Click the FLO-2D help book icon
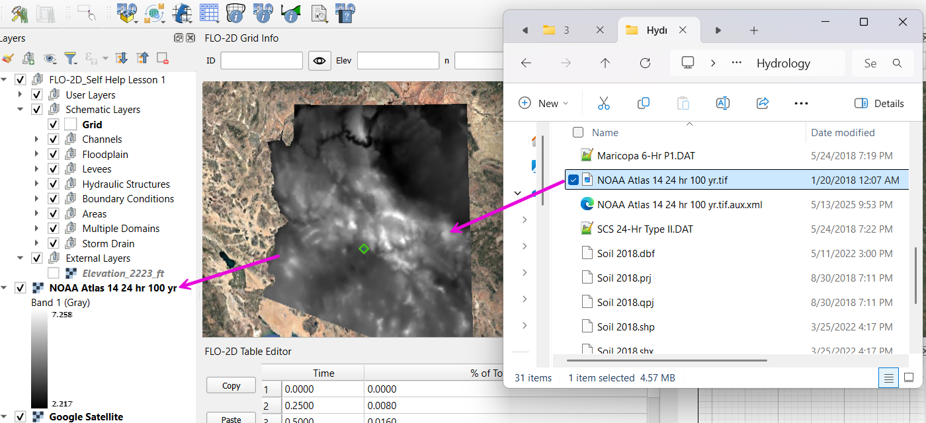Image resolution: width=926 pixels, height=423 pixels. (345, 12)
